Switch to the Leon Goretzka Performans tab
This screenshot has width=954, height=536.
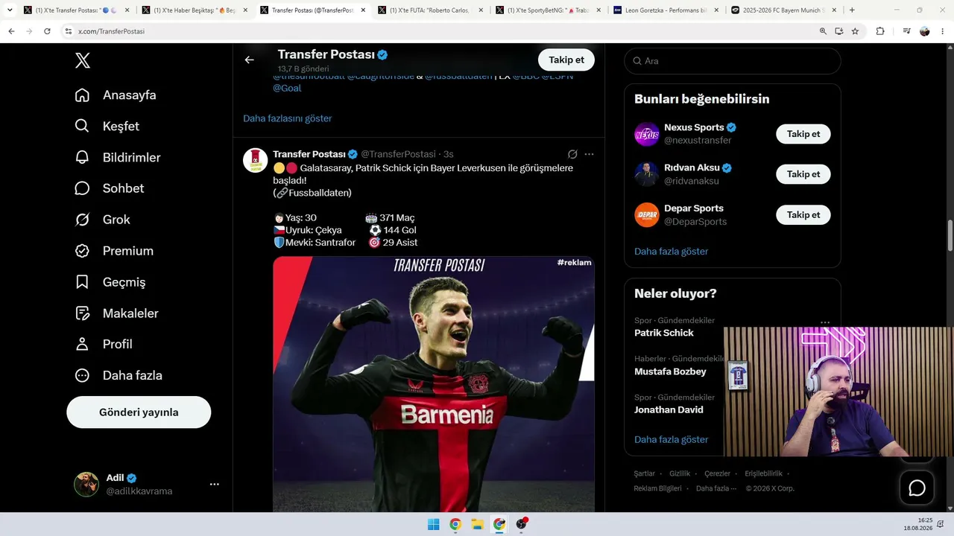click(x=666, y=10)
